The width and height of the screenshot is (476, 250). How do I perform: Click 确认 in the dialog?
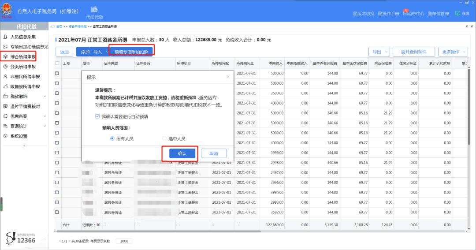[x=182, y=153]
